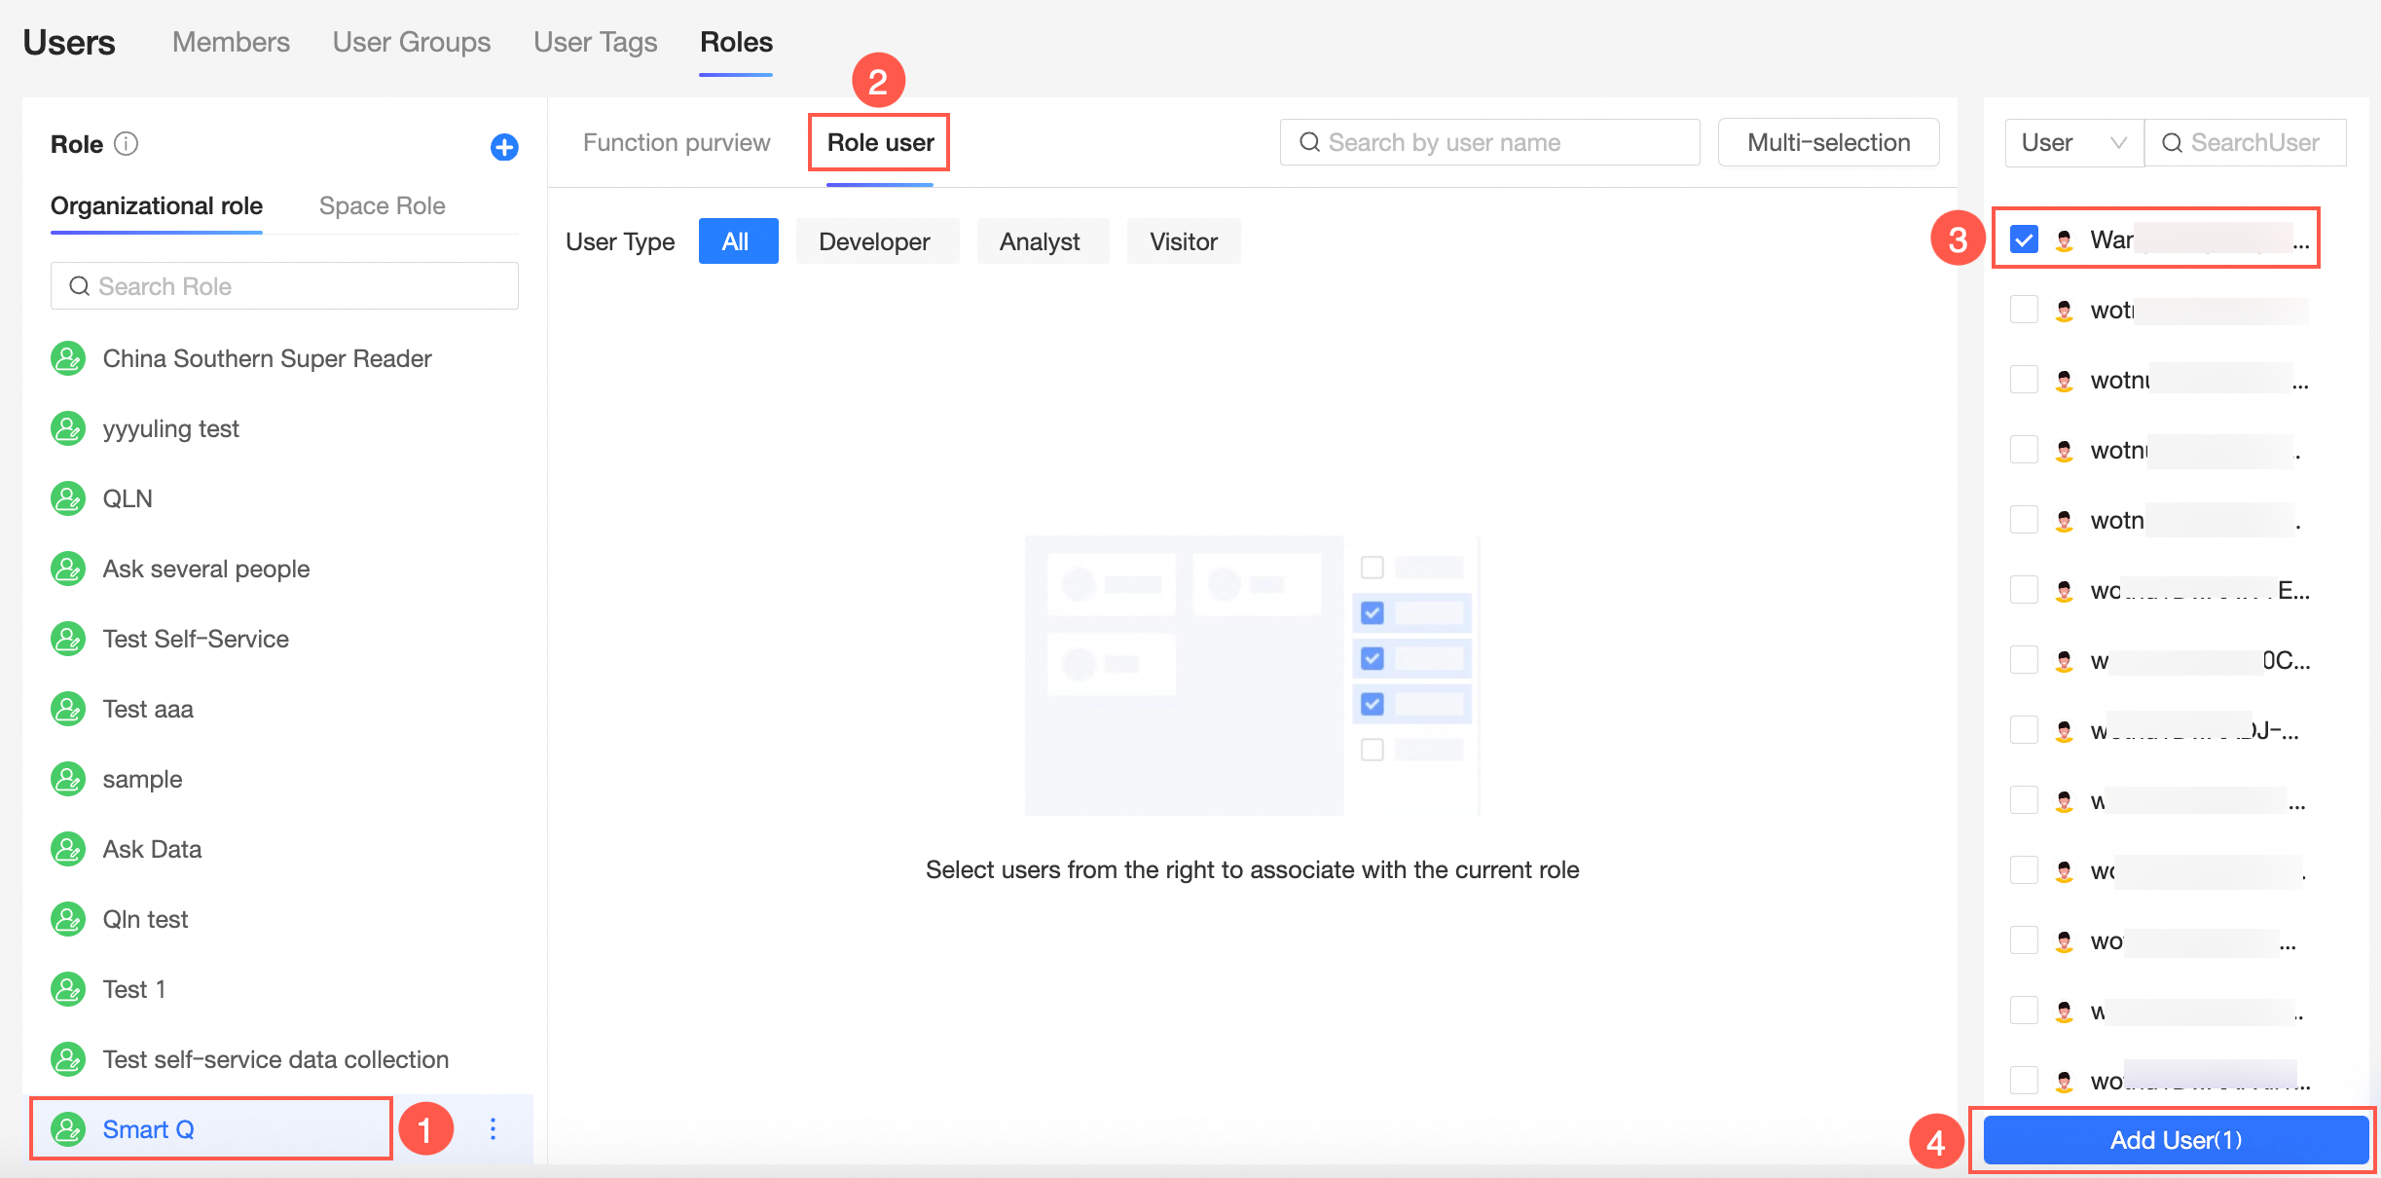
Task: Click the Add User(1) button
Action: coord(2175,1140)
